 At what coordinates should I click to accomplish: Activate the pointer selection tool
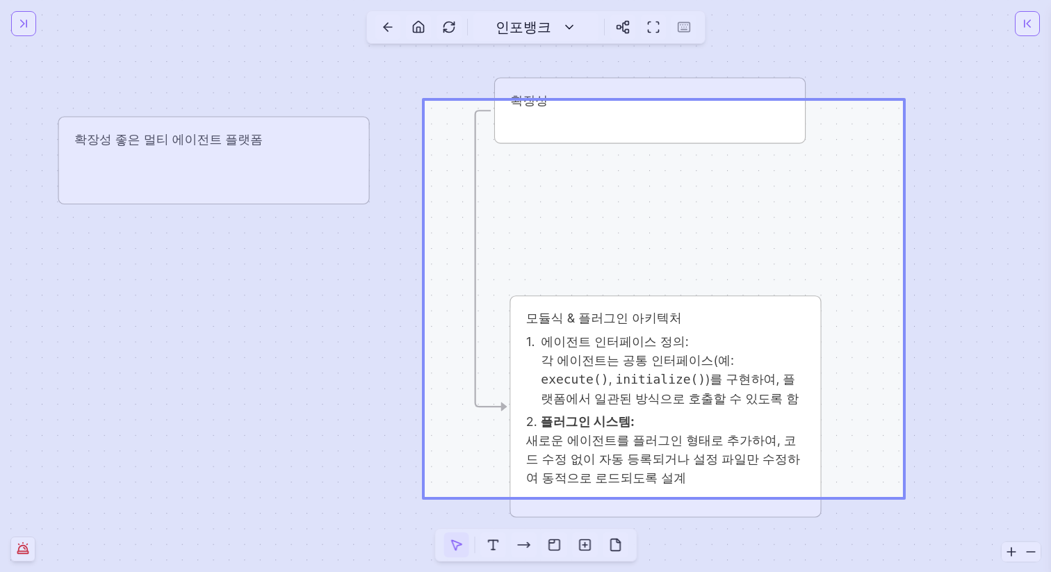(457, 545)
